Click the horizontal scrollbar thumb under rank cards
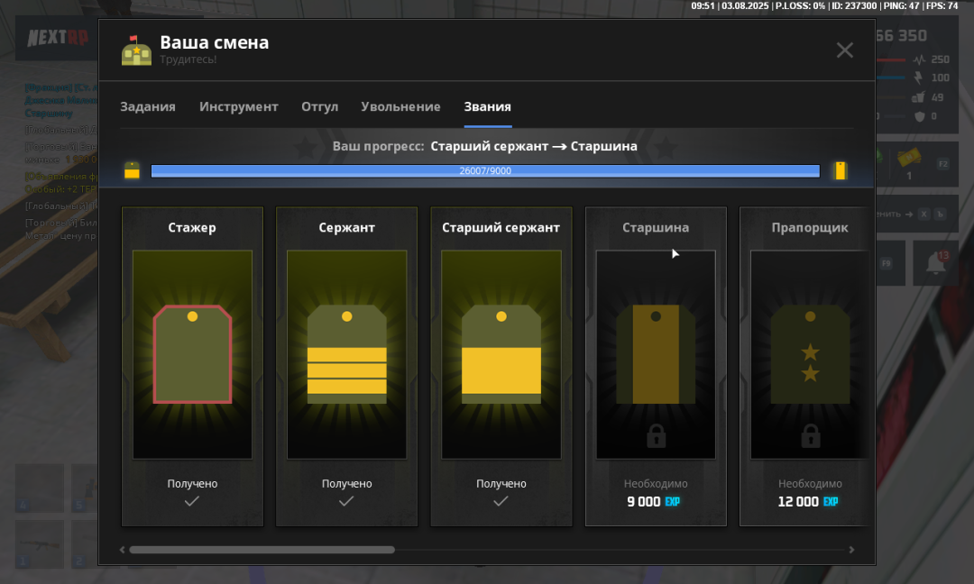This screenshot has height=584, width=974. tap(262, 550)
